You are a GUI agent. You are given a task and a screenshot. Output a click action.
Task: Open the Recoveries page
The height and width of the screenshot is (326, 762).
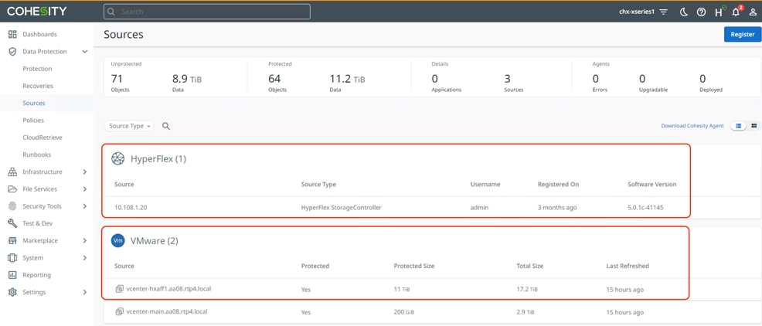(38, 86)
